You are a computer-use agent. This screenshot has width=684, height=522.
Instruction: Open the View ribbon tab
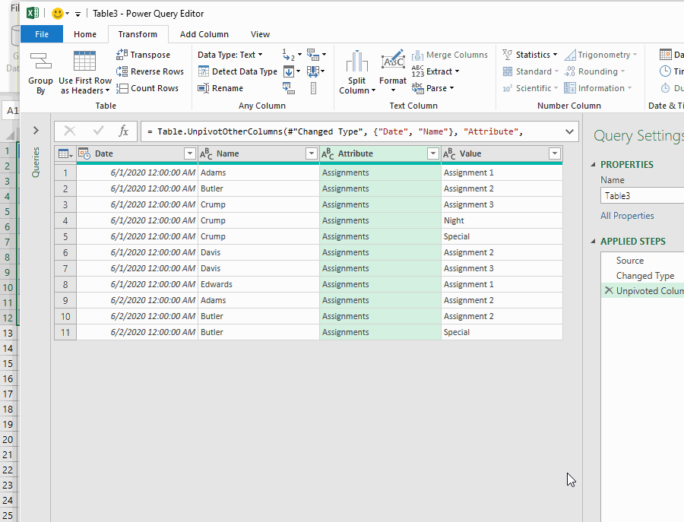pos(260,34)
